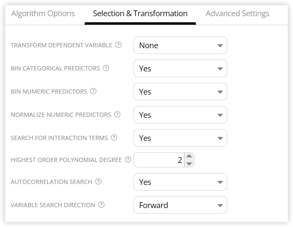Decrease polynomial degree with down arrow

189,164
